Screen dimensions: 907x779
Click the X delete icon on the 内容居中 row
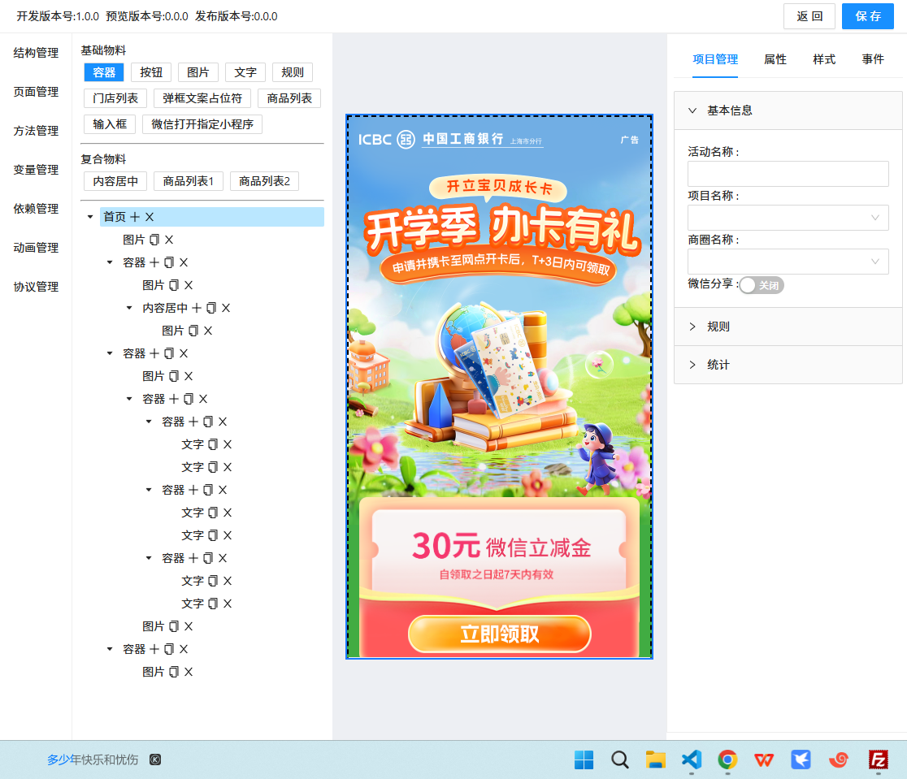pos(226,308)
